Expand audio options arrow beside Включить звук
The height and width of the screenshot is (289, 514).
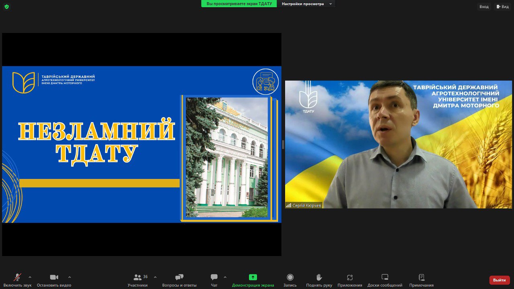pos(30,277)
